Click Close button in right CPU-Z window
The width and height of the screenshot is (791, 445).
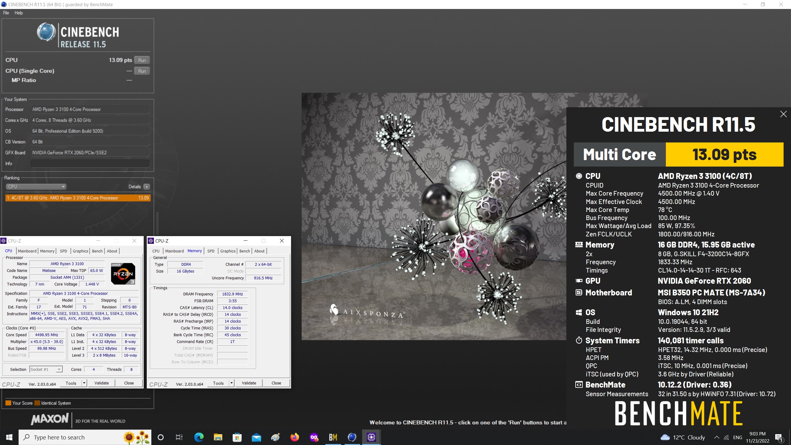tap(277, 383)
